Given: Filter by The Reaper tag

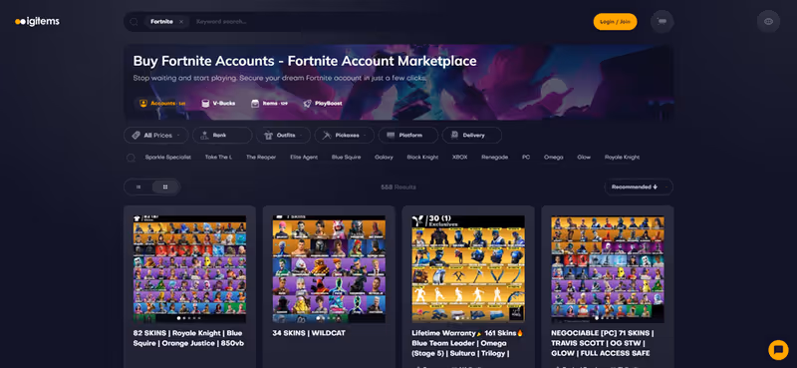Looking at the screenshot, I should point(261,158).
